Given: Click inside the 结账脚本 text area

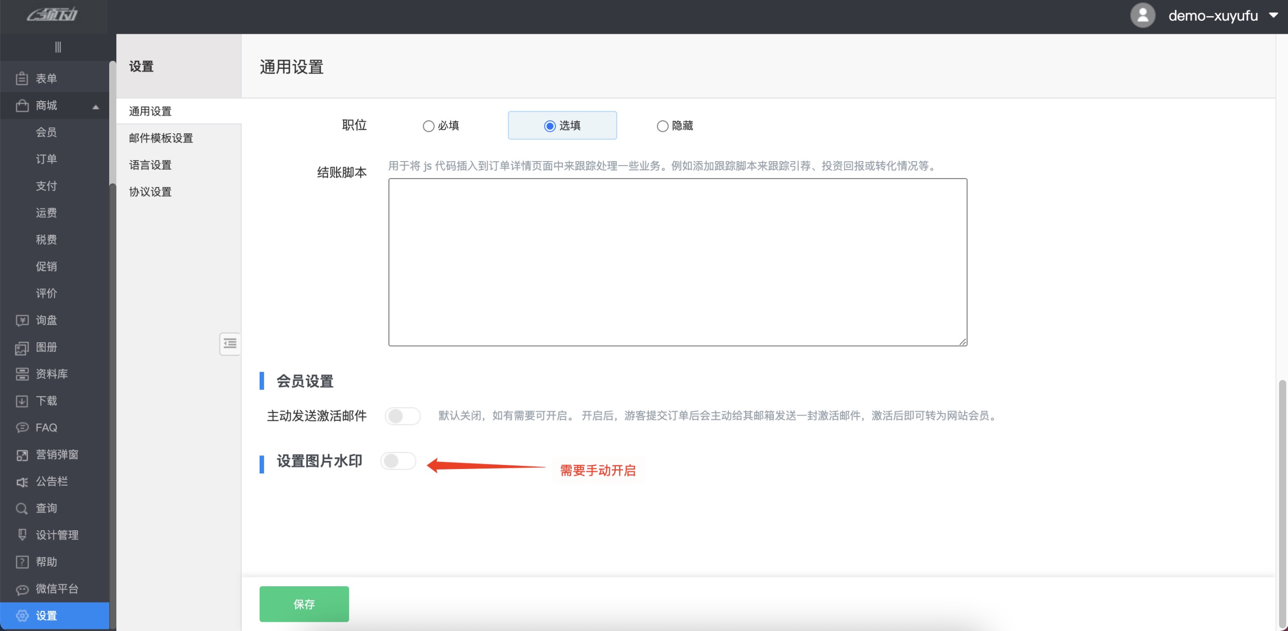Looking at the screenshot, I should (677, 262).
